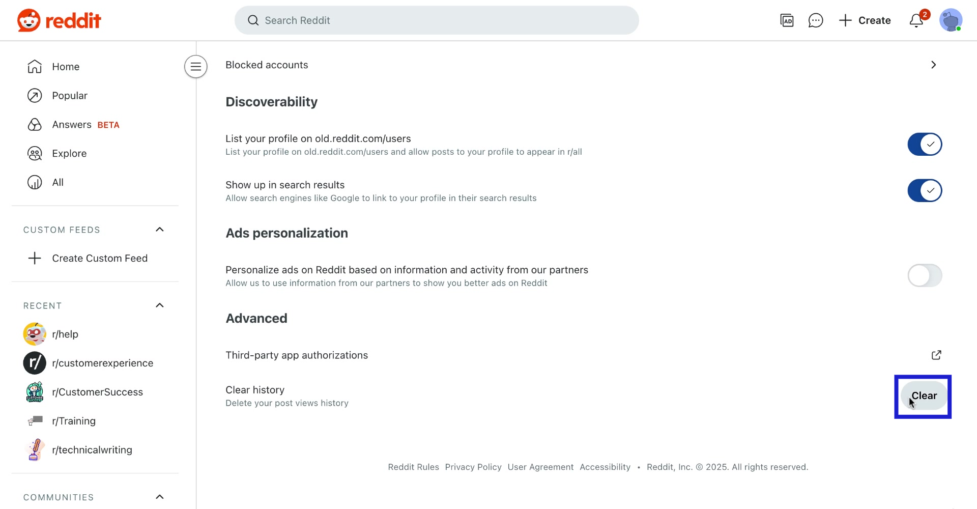This screenshot has width=977, height=509.
Task: Collapse the sidebar with the hamburger button
Action: [195, 66]
